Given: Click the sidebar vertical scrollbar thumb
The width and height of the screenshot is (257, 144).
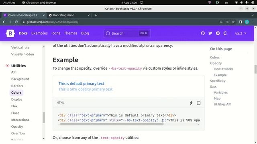Looking at the screenshot, I should pyautogui.click(x=44, y=117).
